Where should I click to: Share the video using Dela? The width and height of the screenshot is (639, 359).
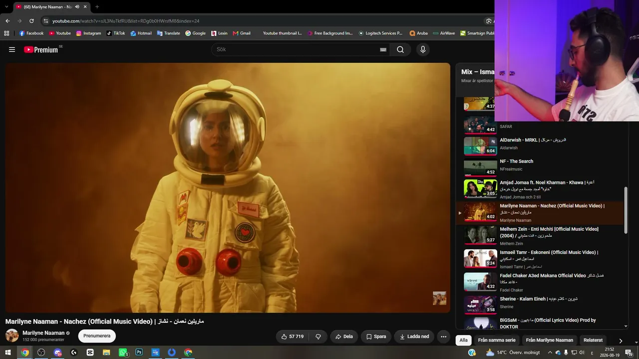point(344,337)
